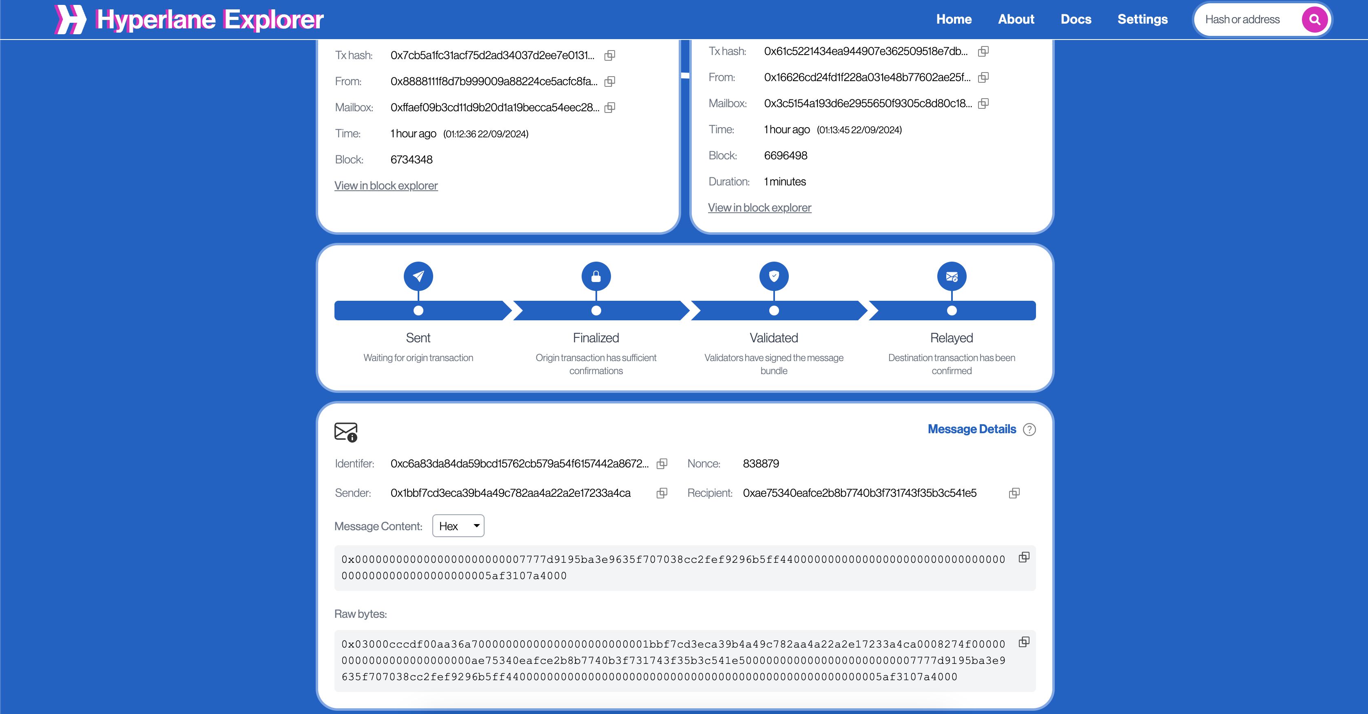Click the Identifier hash text 0xc6a83da8...
The height and width of the screenshot is (714, 1368).
coord(519,464)
